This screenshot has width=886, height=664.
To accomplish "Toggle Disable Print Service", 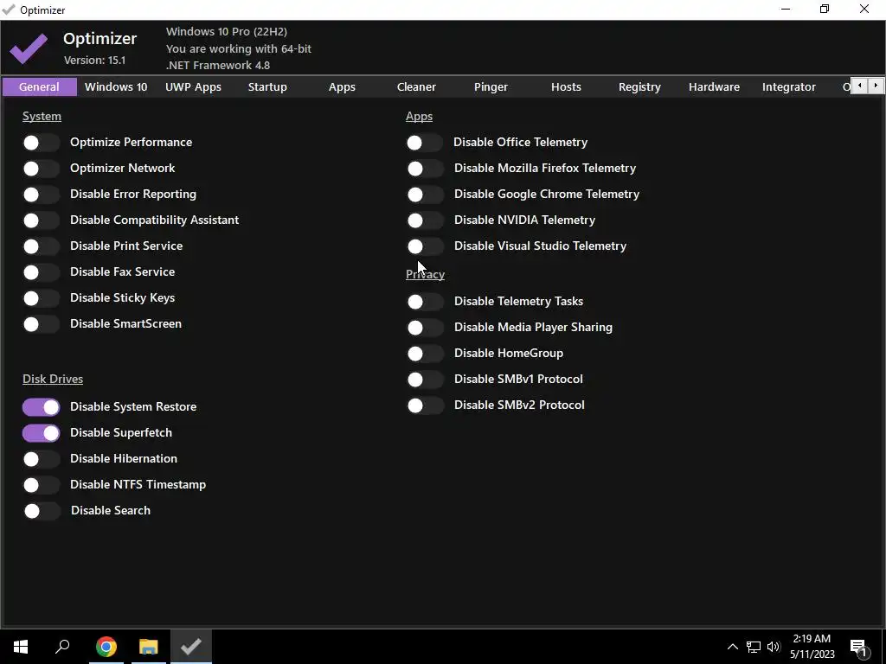I will 41,246.
